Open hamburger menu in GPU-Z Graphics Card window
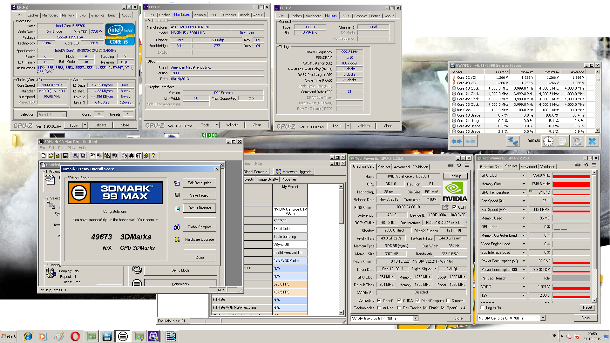 point(467,165)
